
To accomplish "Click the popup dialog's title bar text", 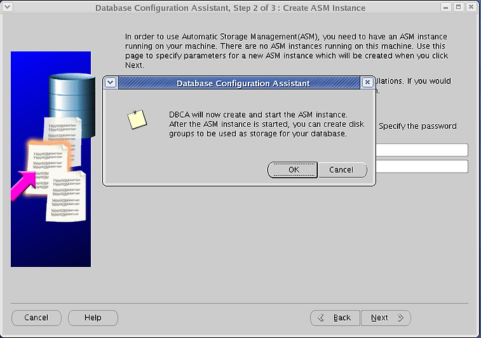I will [x=243, y=83].
